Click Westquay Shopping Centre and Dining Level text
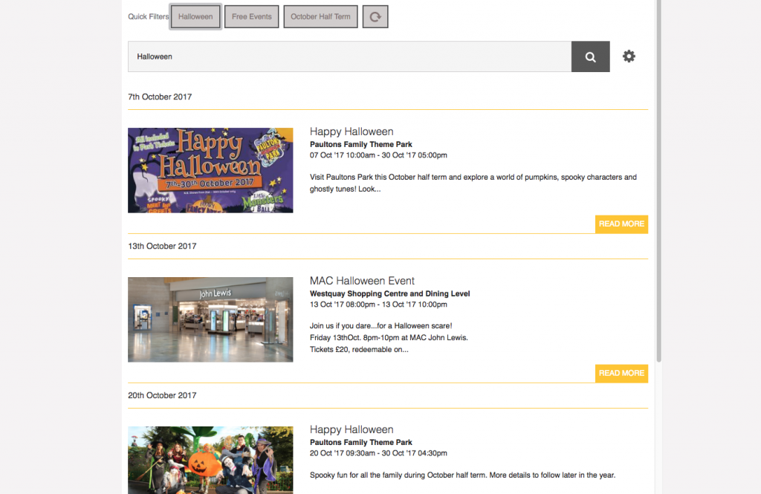This screenshot has width=761, height=494. point(389,293)
